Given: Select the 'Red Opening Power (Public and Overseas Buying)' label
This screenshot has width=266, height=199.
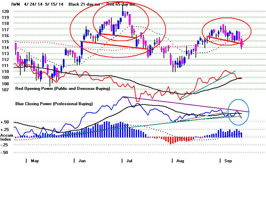Looking at the screenshot, I should (x=63, y=89).
